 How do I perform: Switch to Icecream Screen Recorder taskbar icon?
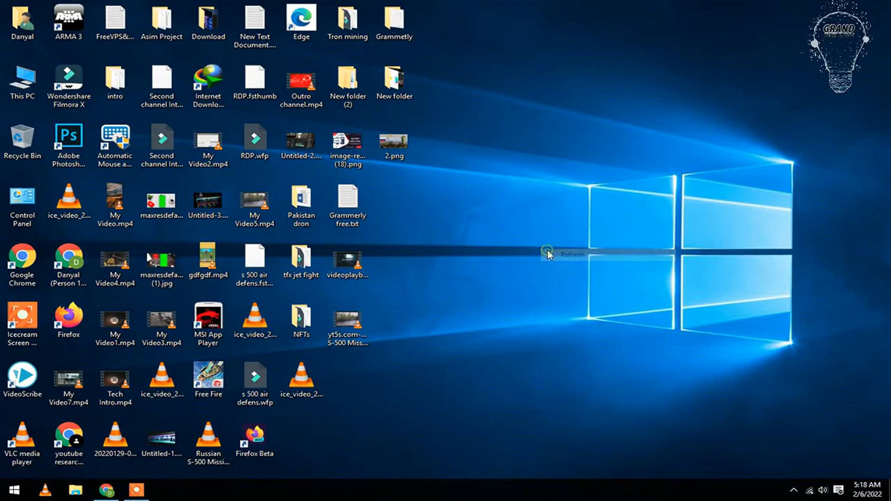tap(136, 490)
